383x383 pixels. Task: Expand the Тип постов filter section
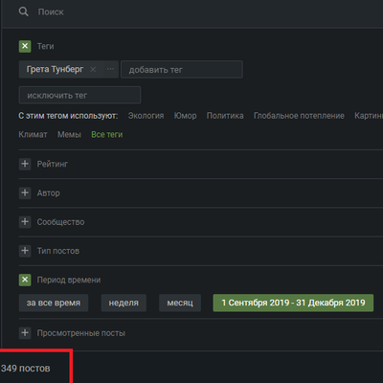[x=25, y=251]
